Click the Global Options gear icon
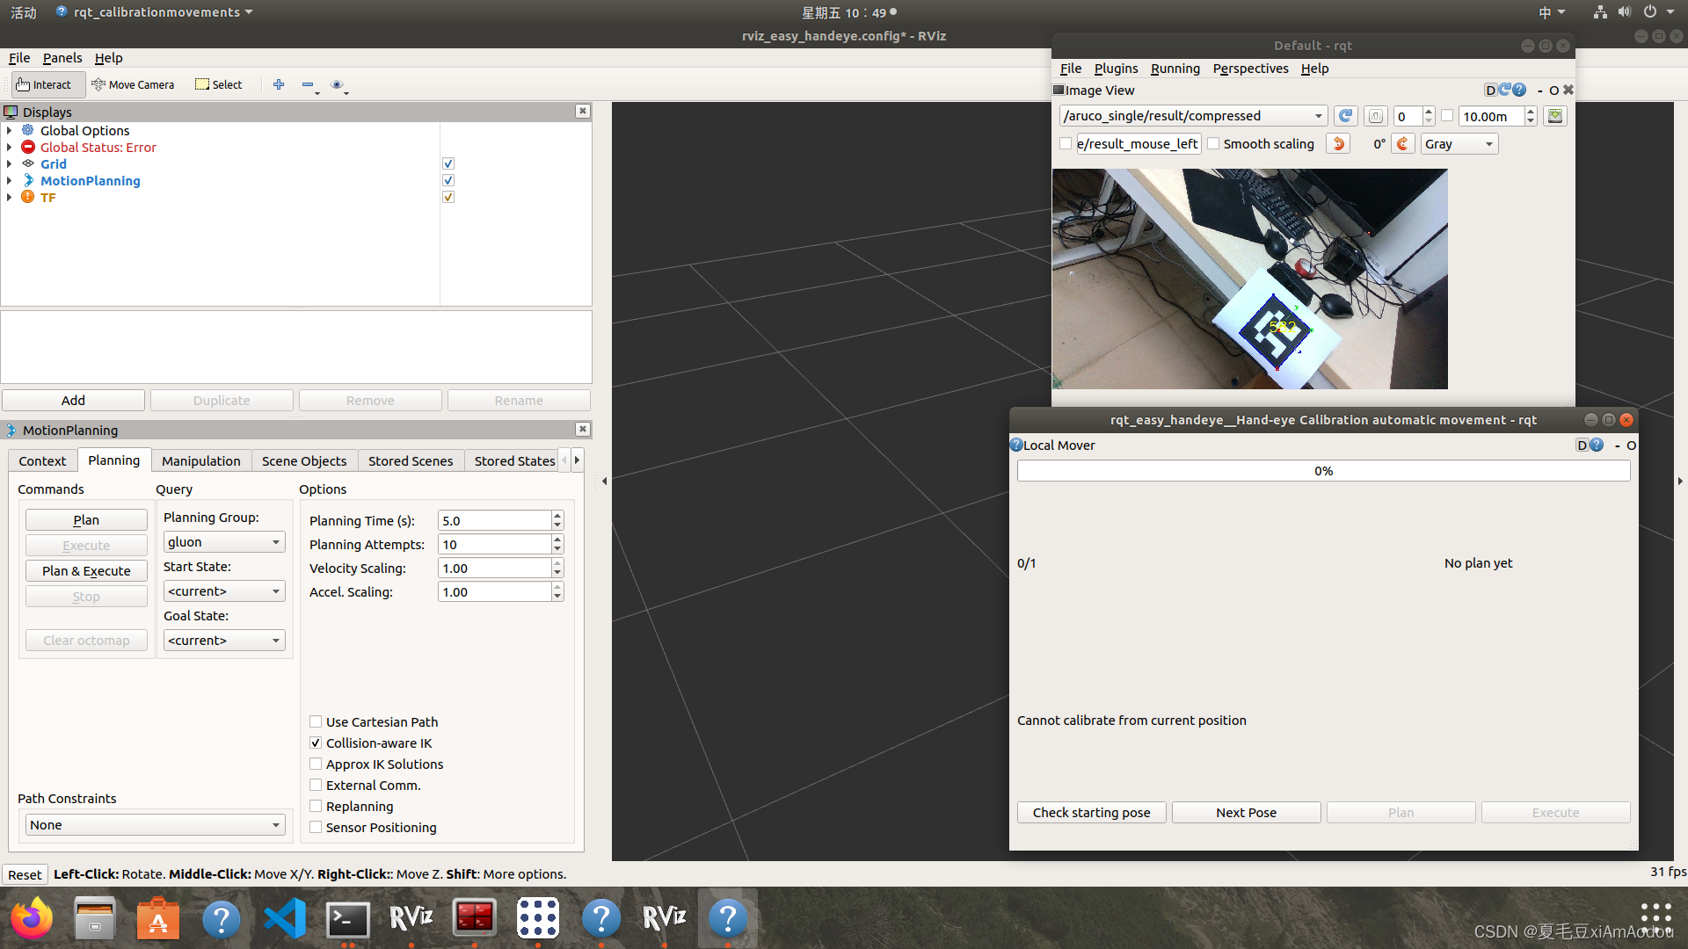 pos(28,131)
